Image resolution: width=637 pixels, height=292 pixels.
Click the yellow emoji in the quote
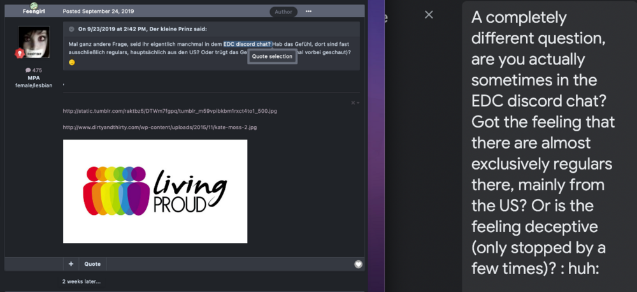click(72, 62)
